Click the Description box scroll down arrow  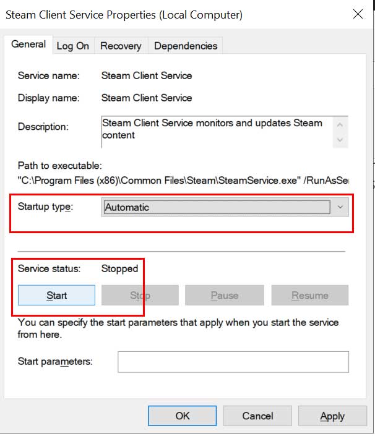point(340,140)
